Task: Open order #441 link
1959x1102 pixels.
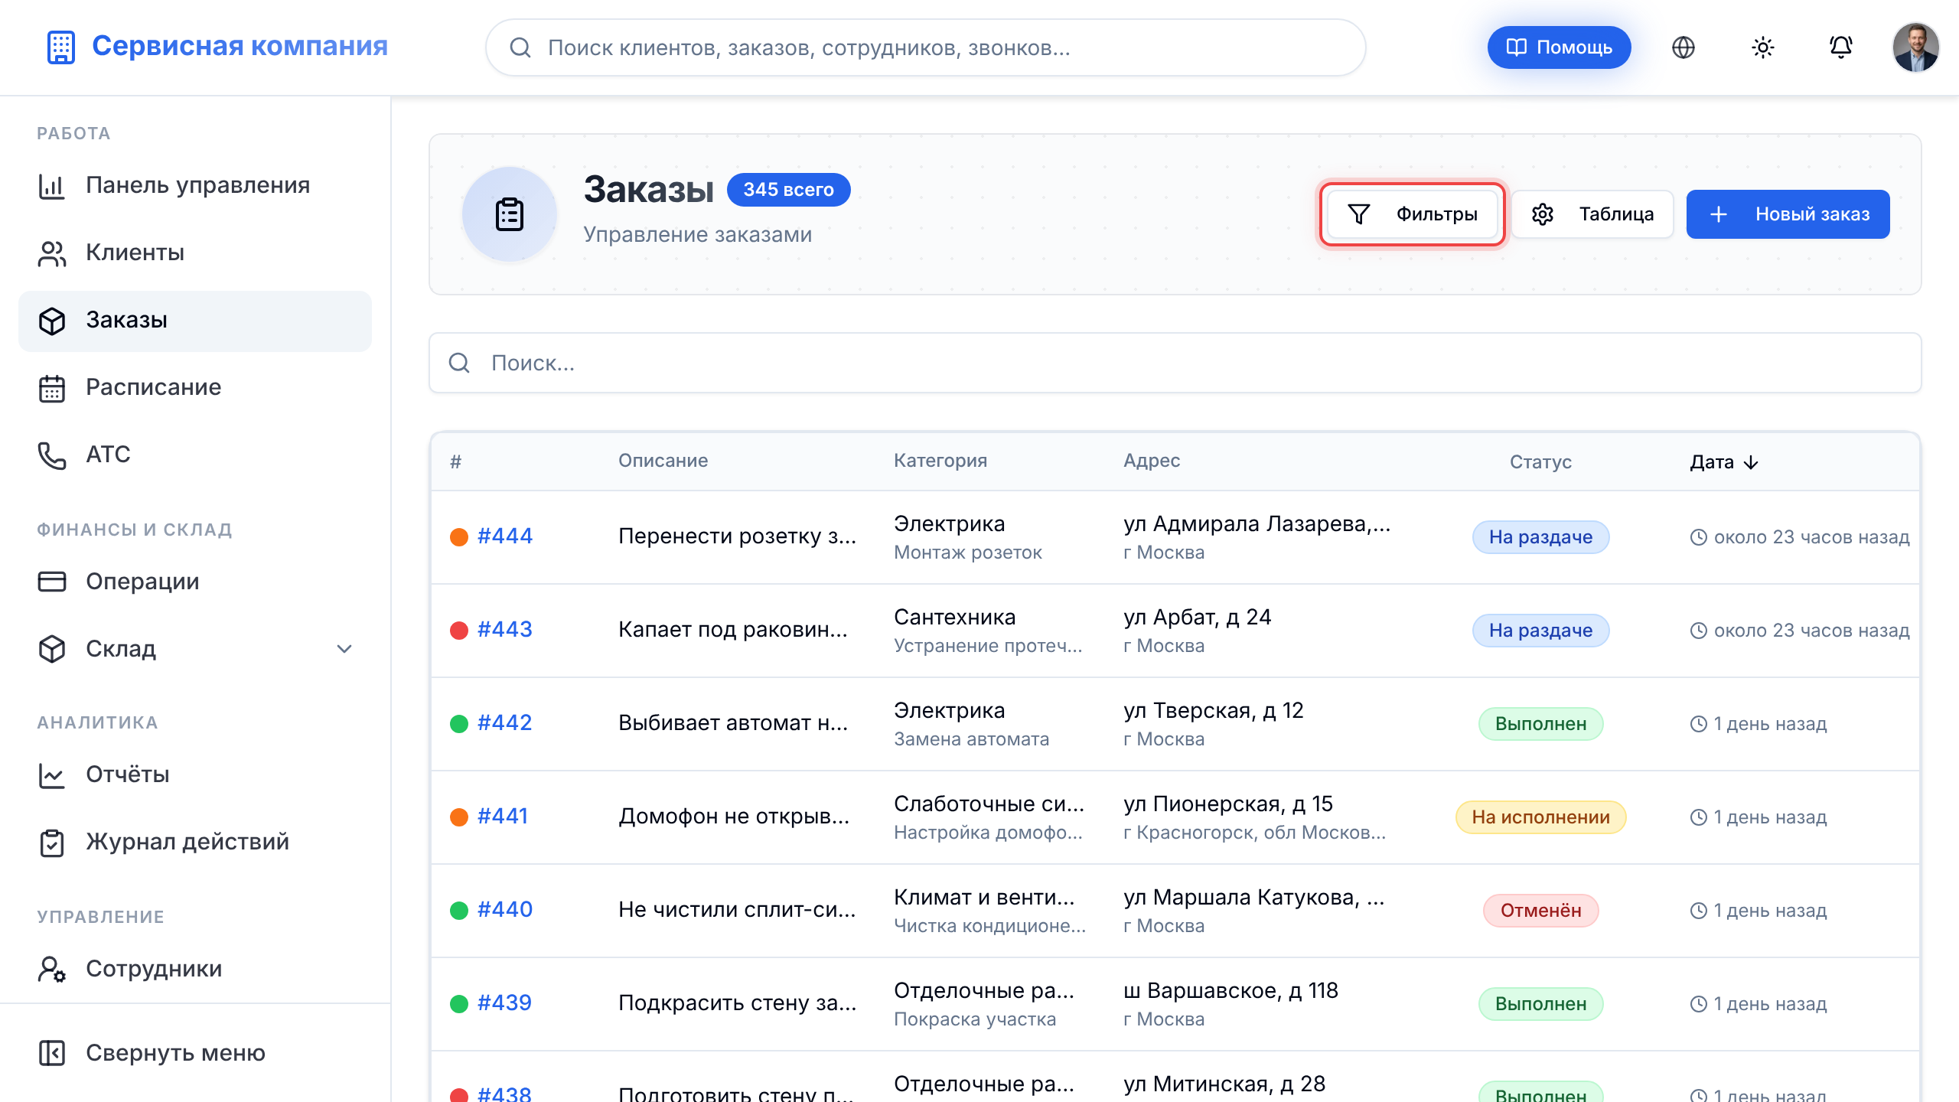Action: tap(503, 817)
